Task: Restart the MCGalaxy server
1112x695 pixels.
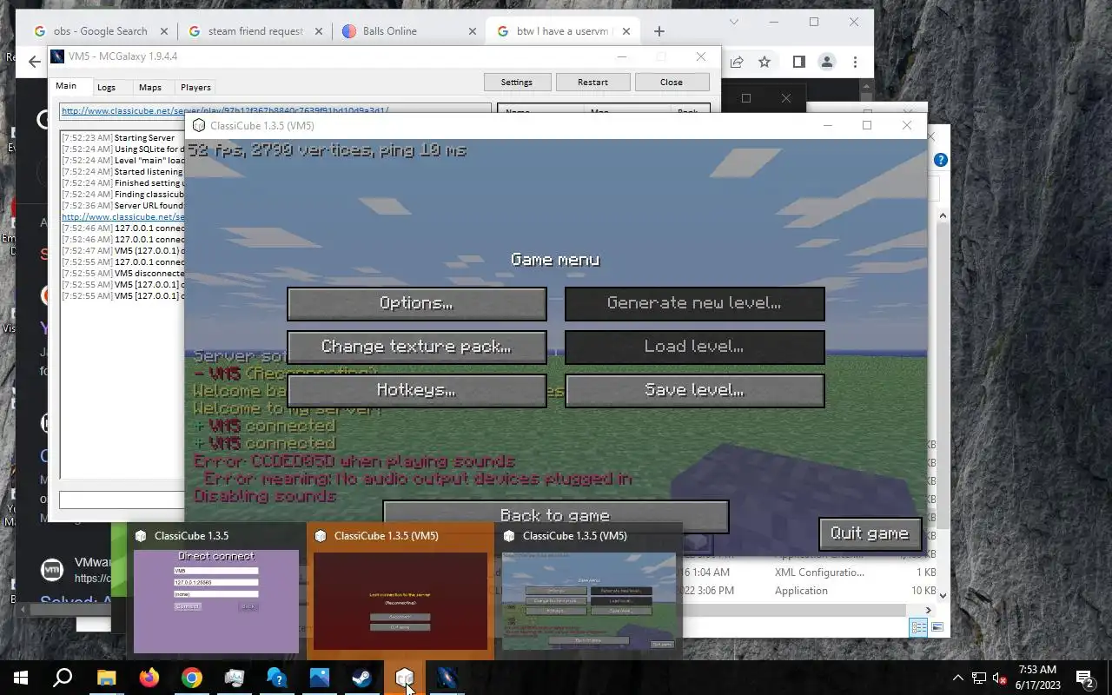Action: pyautogui.click(x=592, y=82)
